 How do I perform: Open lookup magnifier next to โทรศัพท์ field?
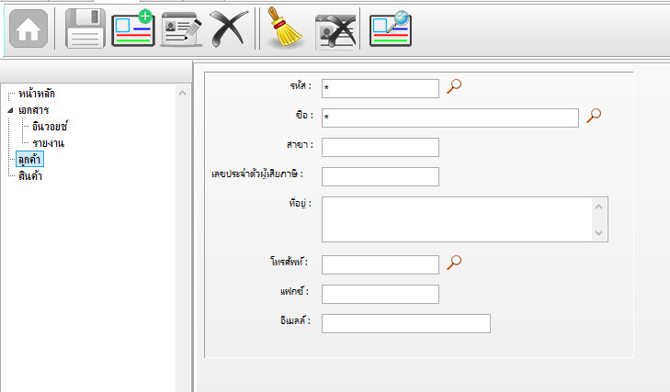click(454, 263)
